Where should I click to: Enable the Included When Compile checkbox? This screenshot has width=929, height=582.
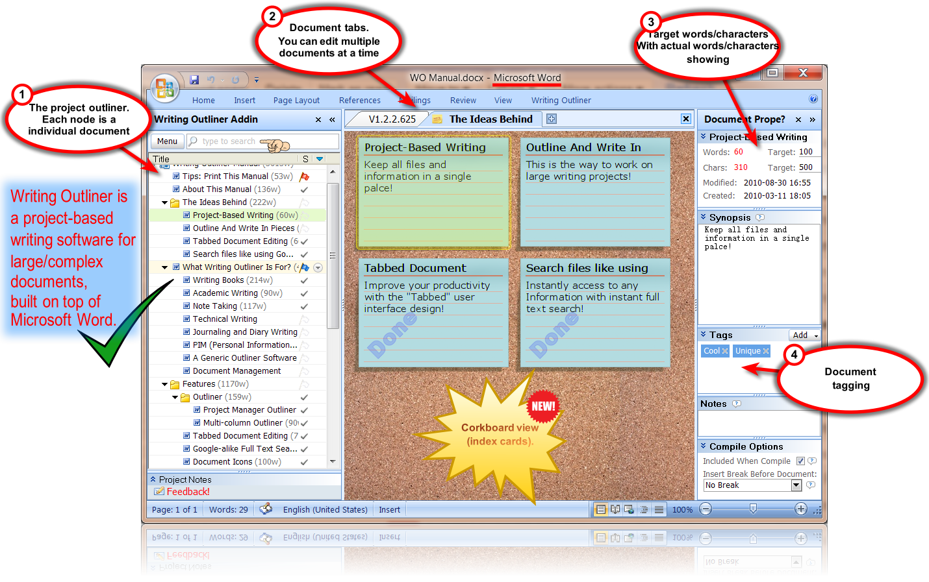point(800,461)
